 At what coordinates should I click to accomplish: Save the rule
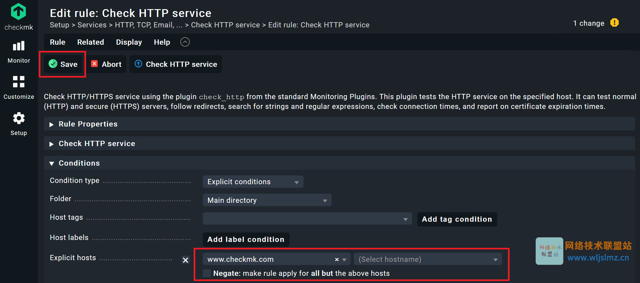click(x=63, y=64)
